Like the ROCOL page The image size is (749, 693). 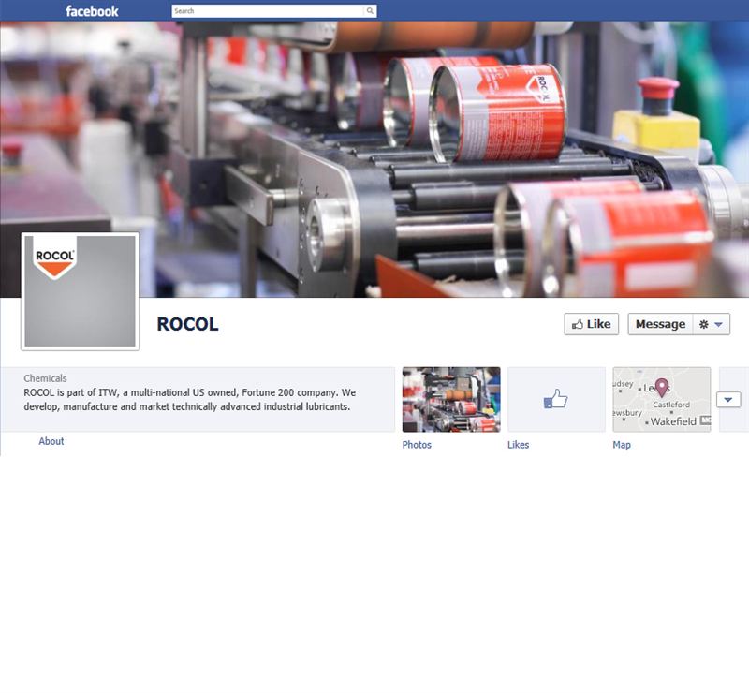tap(591, 324)
